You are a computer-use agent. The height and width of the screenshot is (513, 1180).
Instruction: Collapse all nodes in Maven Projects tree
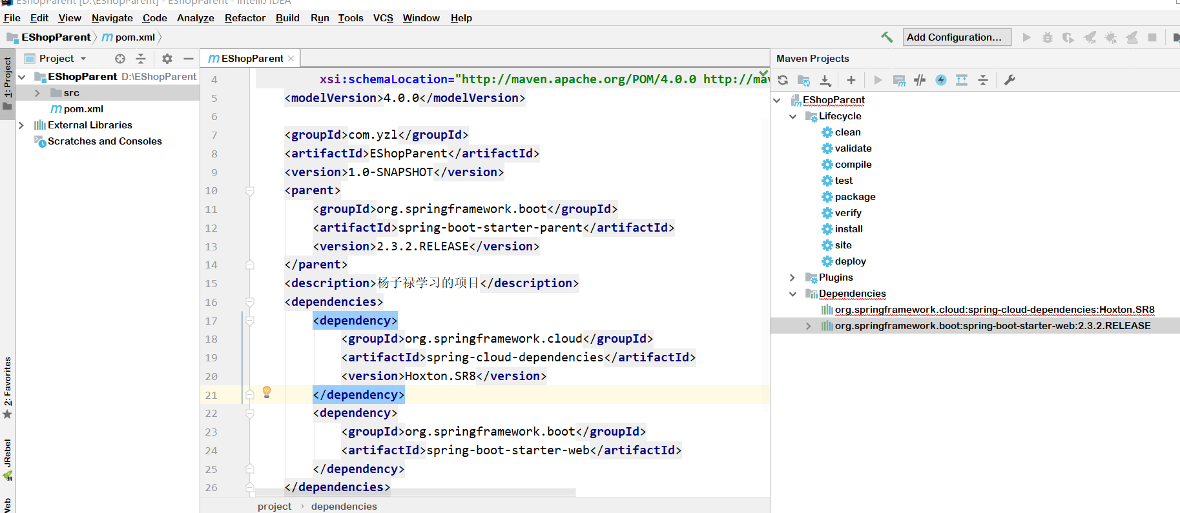coord(983,80)
